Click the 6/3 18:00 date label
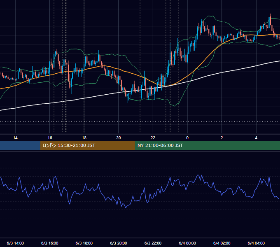280x247 pixels. coord(84,243)
